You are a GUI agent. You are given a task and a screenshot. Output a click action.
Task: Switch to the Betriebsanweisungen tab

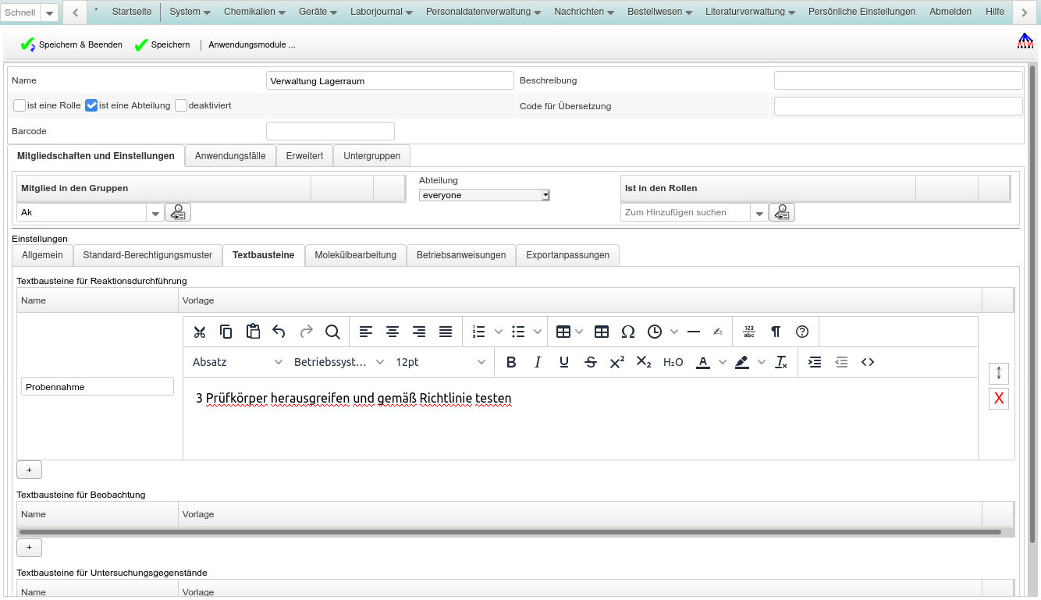460,255
